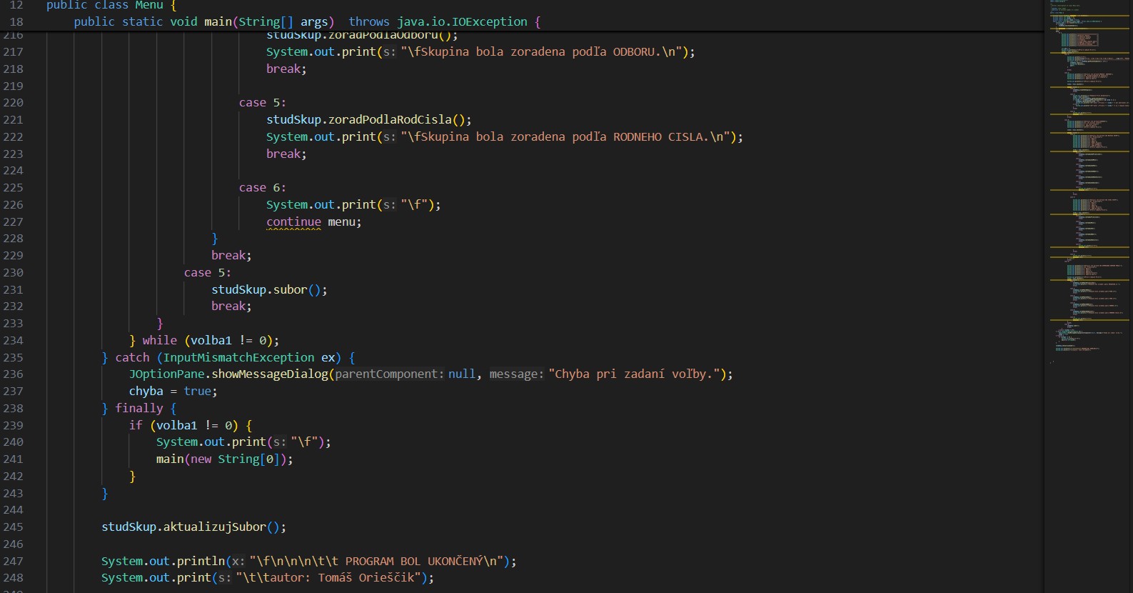The image size is (1133, 593).
Task: Click 'chyba' variable assignment
Action: 146,392
